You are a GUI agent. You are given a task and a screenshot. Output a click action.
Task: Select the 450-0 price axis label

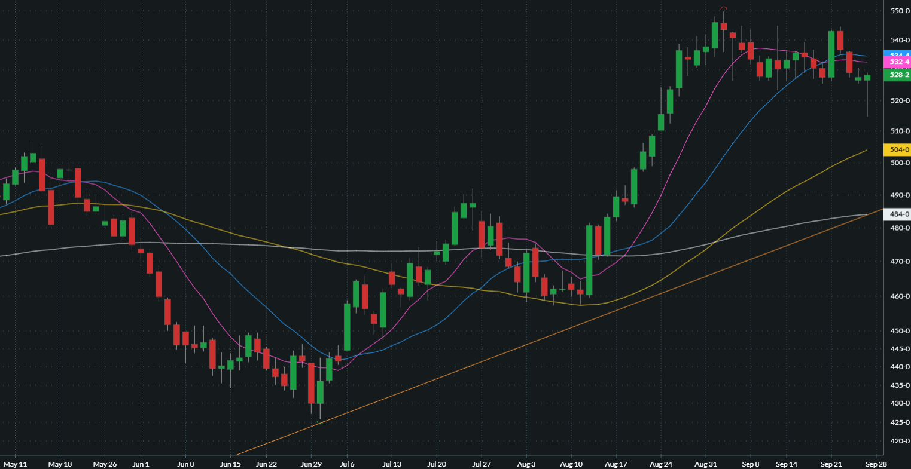[x=900, y=330]
